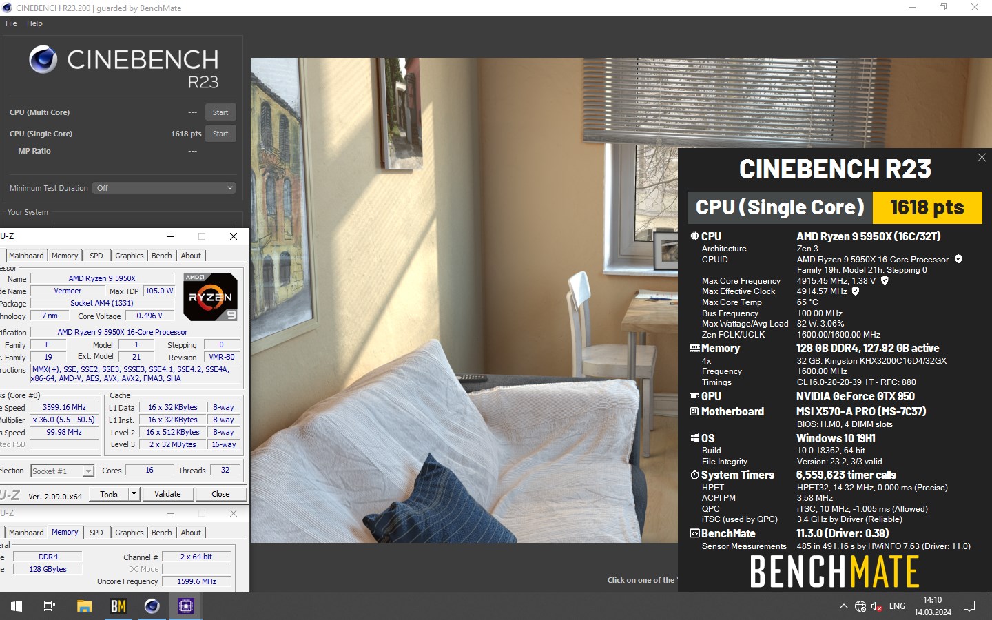Click the Close button in CPU-Z
992x620 pixels.
220,494
